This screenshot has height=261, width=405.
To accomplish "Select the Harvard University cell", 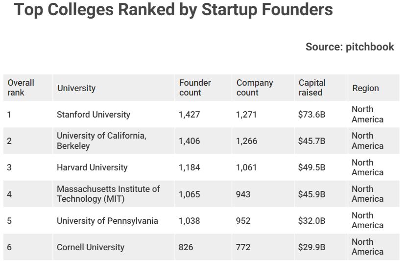I will tap(92, 167).
